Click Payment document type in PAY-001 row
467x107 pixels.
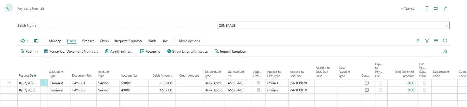pyautogui.click(x=59, y=83)
